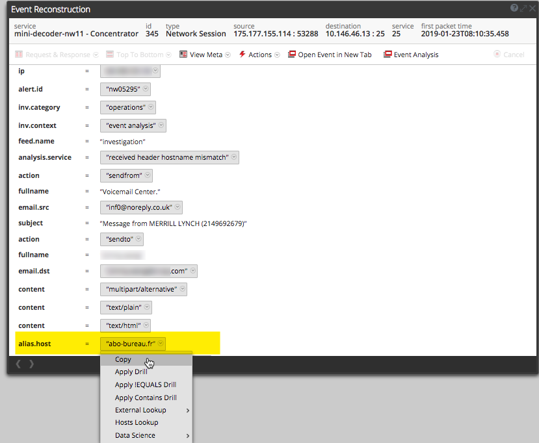This screenshot has height=443, width=539.
Task: Click the "abo-bureau.fr" alias.host value
Action: point(130,344)
